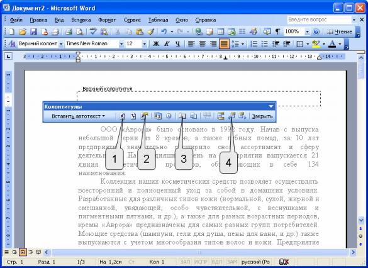The image size is (368, 268).
Task: Open the Правка menu
Action: tap(38, 20)
